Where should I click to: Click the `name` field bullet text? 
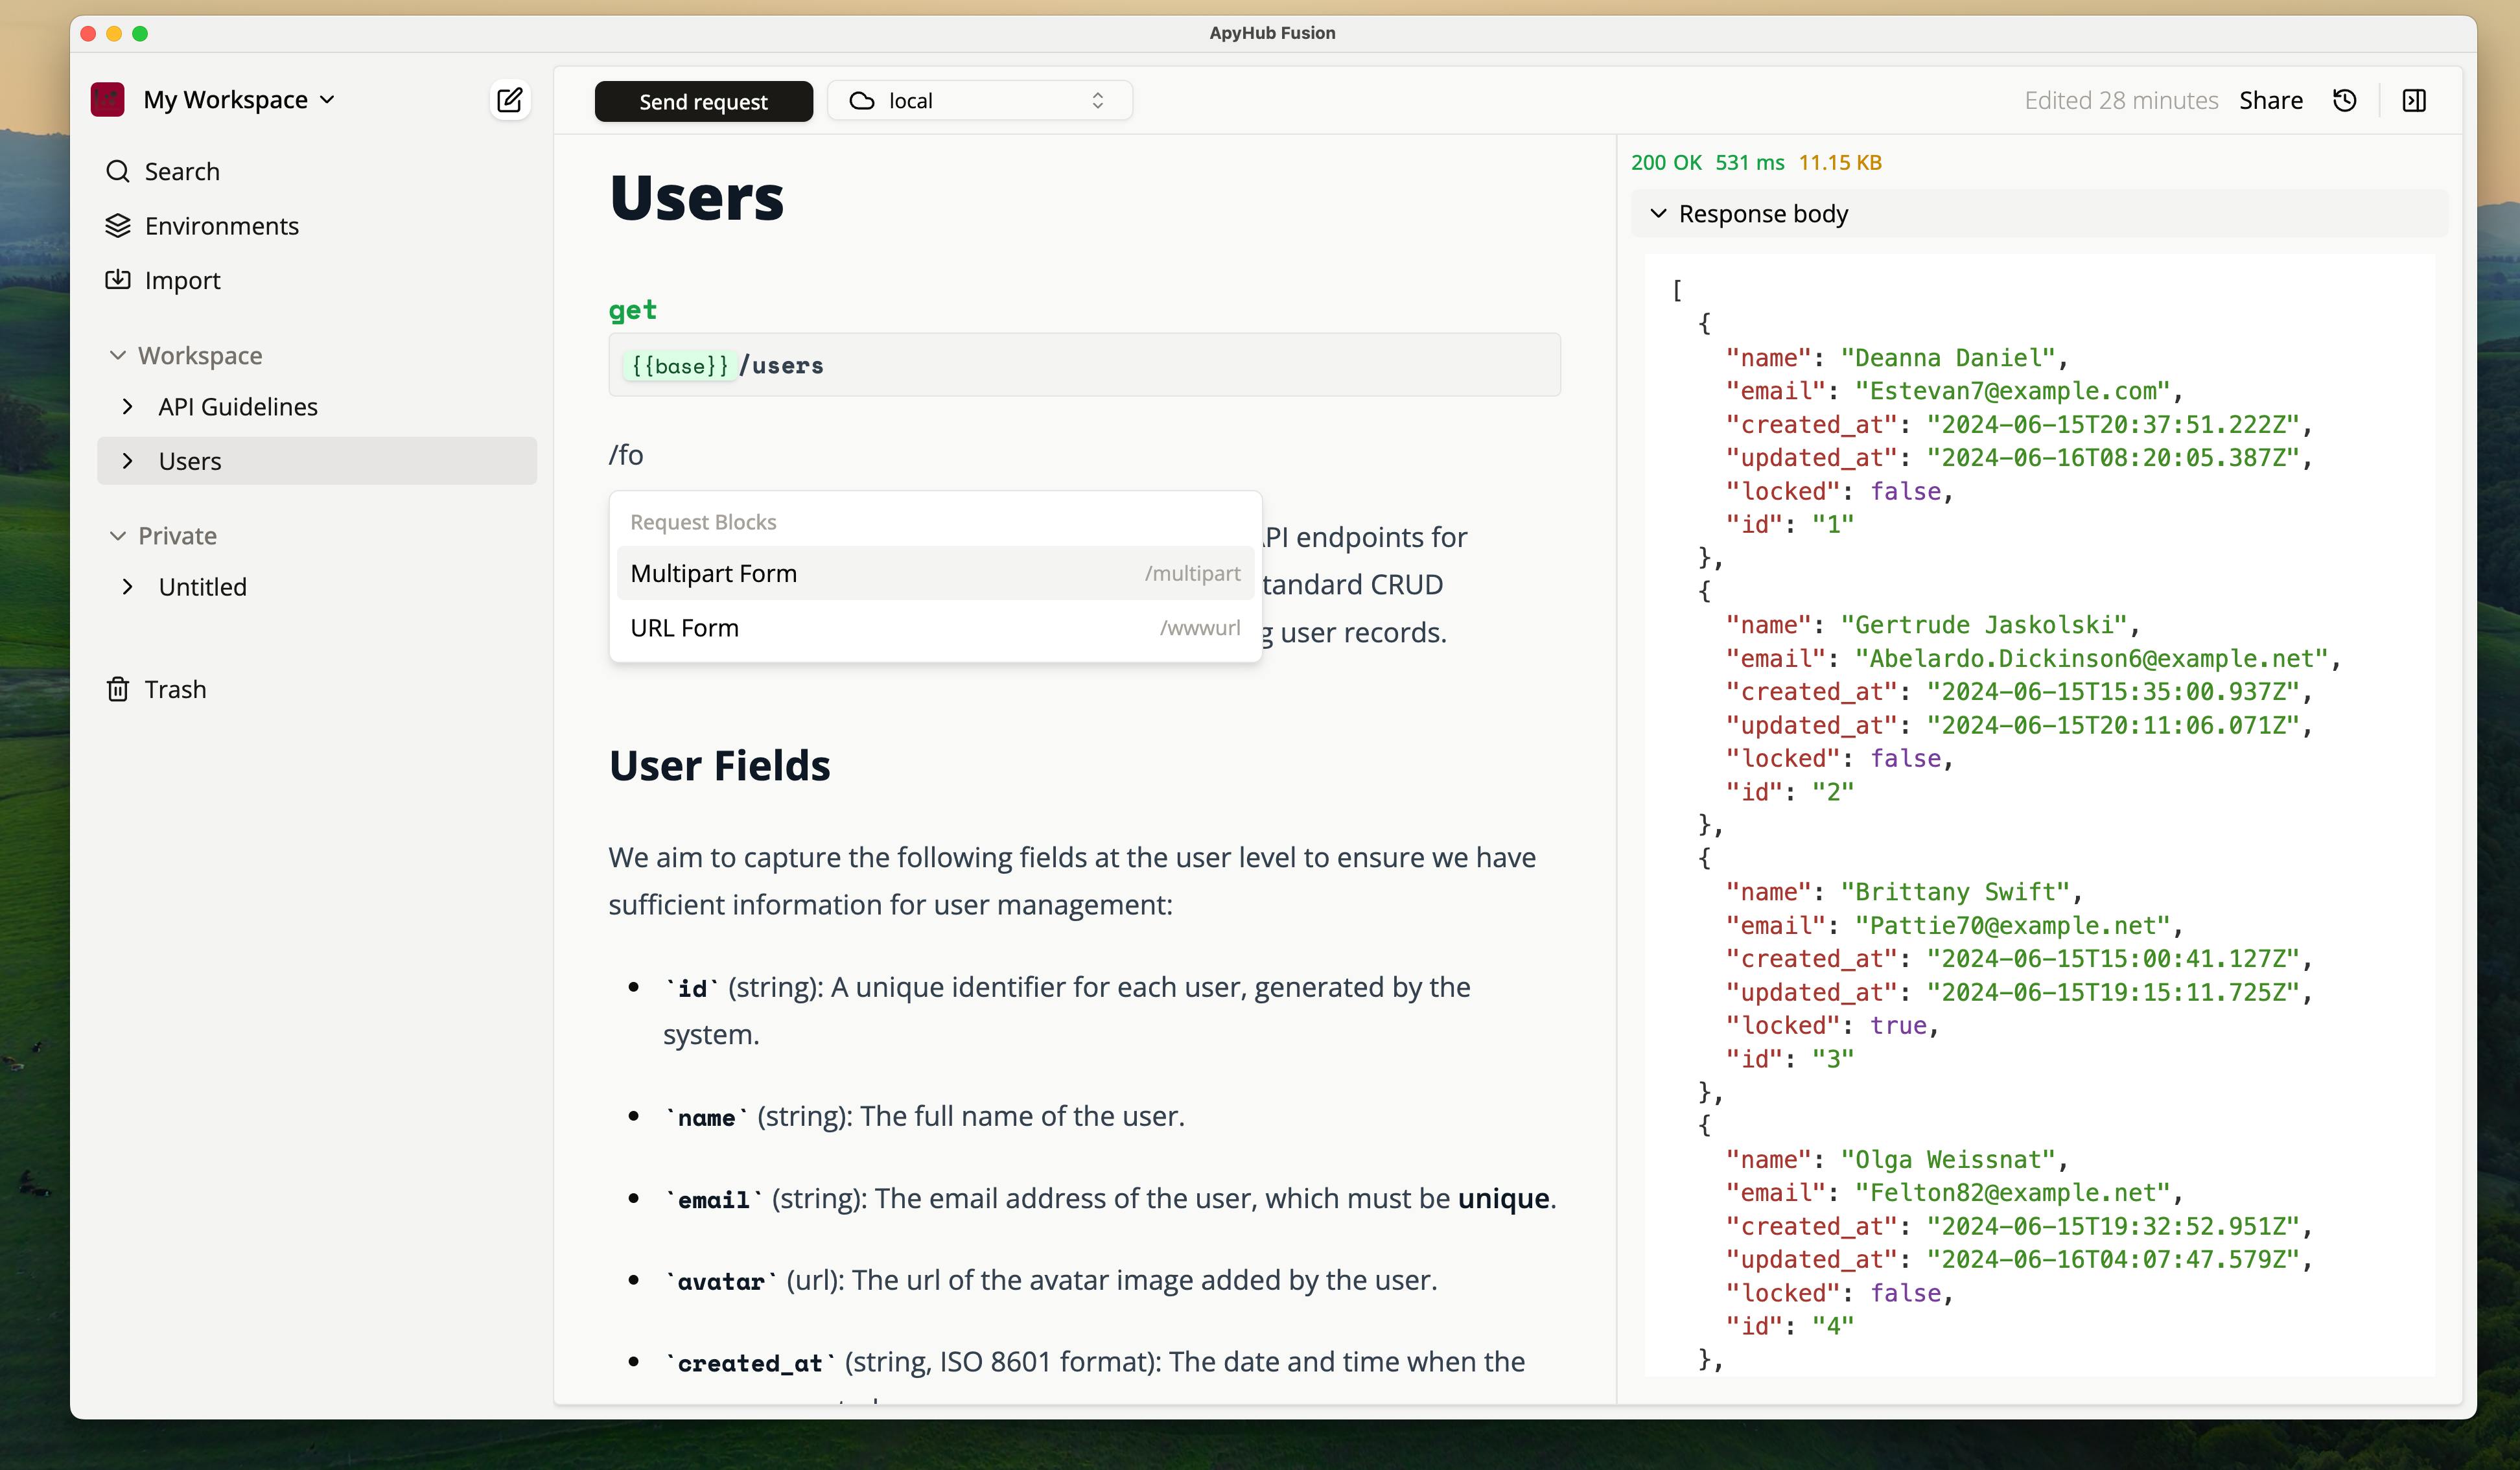924,1116
